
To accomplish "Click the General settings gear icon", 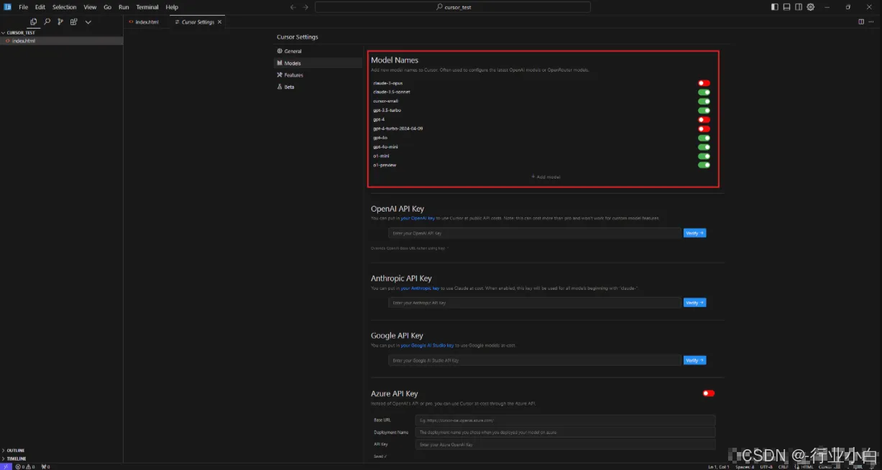I will (x=280, y=52).
